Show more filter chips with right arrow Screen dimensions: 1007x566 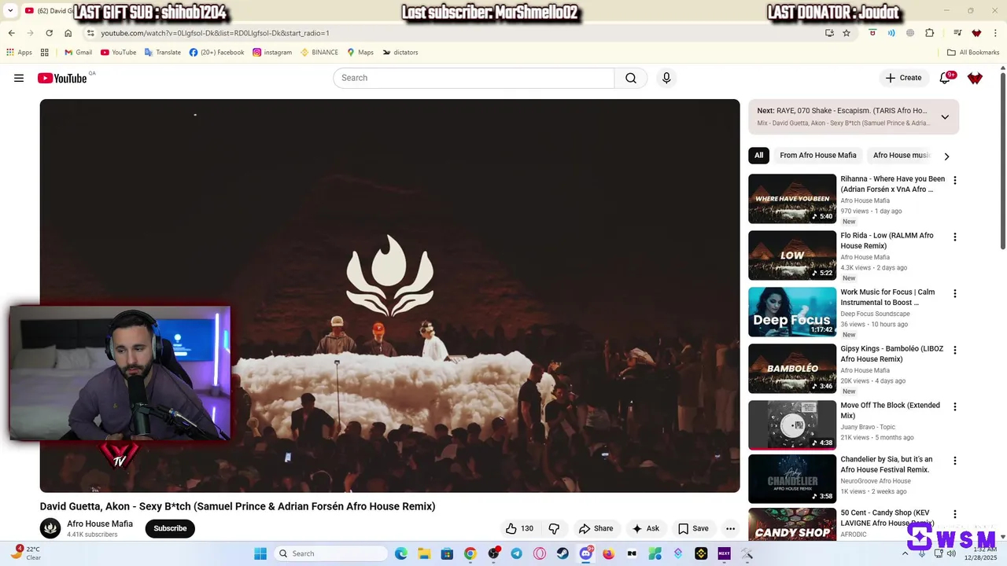[x=946, y=156]
